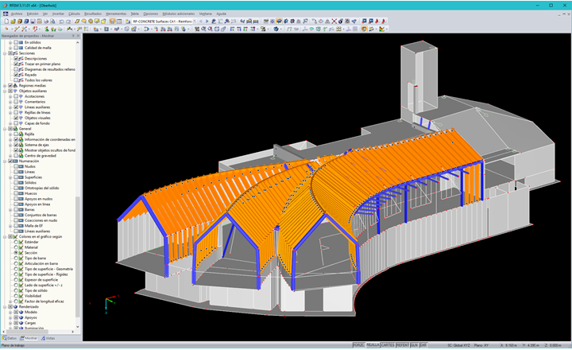Screen dimensions: 572x350
Task: Open the Insertar menu
Action: point(58,14)
